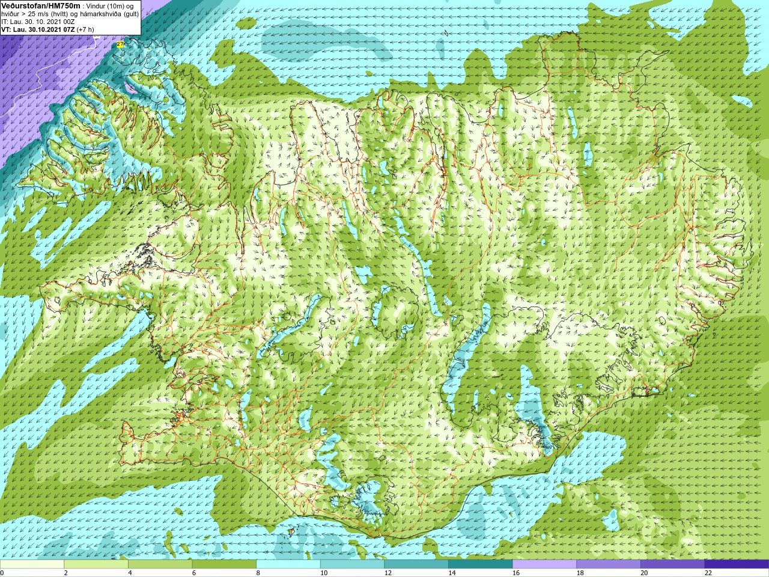769x577 pixels.
Task: Click the legend scale label 4
Action: pos(130,573)
